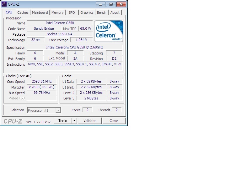Click the Package value Socket 1155 LGA
This screenshot has width=241, height=192.
coord(60,34)
